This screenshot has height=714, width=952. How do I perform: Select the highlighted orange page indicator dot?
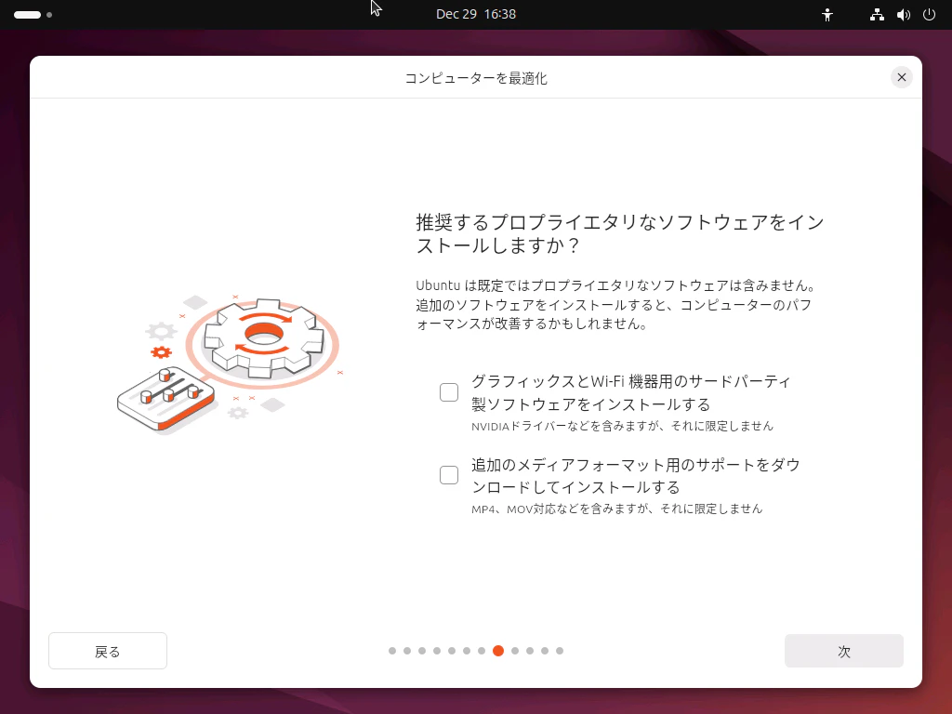pyautogui.click(x=498, y=651)
